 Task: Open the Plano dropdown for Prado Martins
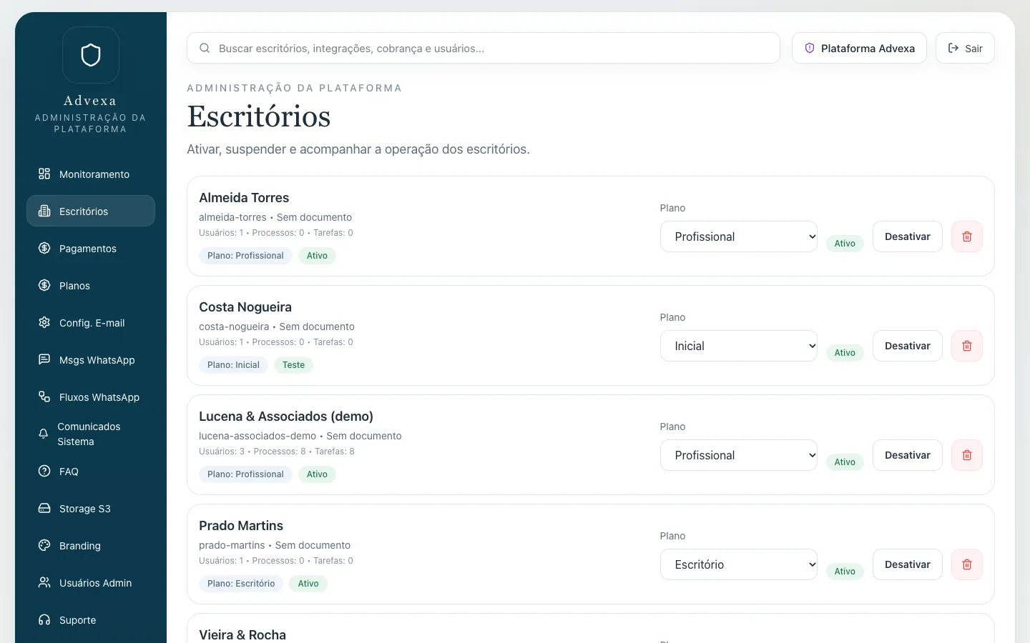pyautogui.click(x=739, y=564)
